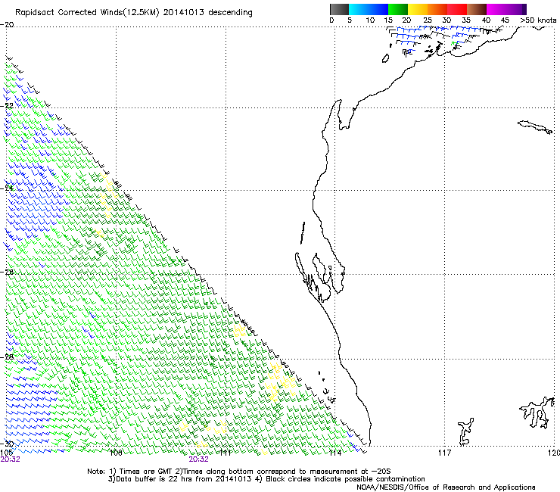Click the '>50 knots' legend label
The image size is (560, 492).
(x=538, y=20)
